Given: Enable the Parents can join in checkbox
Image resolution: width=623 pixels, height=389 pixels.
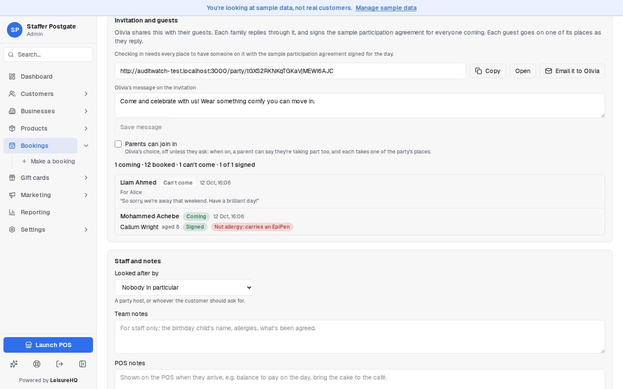Looking at the screenshot, I should point(118,144).
